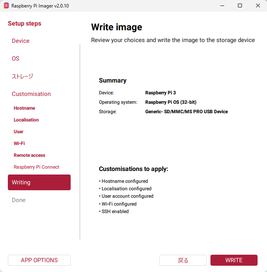
Task: Click the Raspberry Pi OS (32-bit) value
Action: [171, 102]
